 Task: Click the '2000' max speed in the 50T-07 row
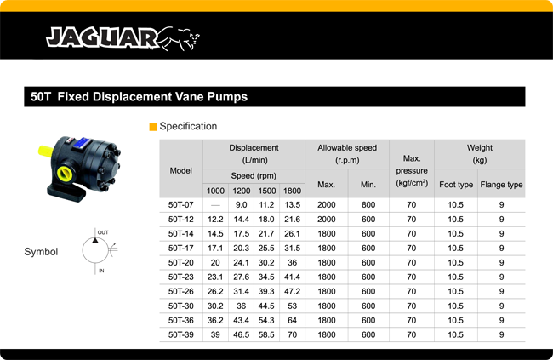(326, 205)
